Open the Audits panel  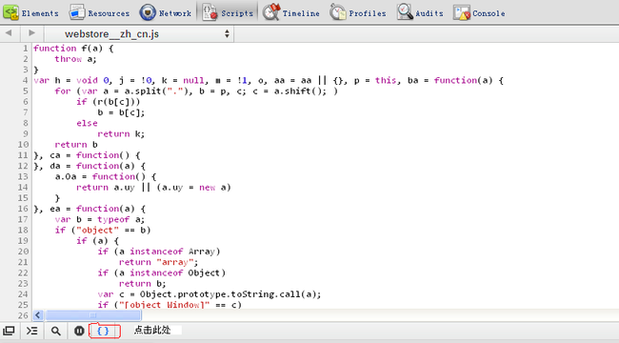pos(420,12)
